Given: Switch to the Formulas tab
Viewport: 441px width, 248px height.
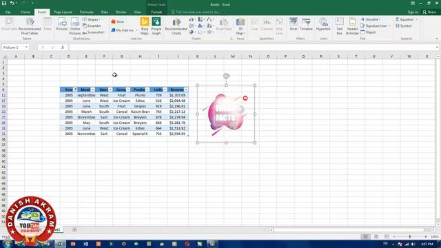Looking at the screenshot, I should click(x=86, y=12).
